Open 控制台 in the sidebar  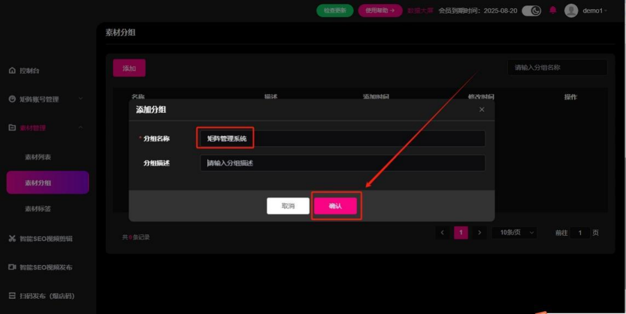(x=30, y=71)
